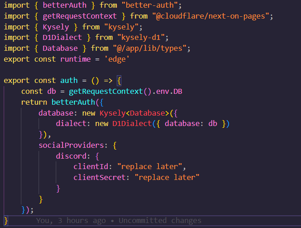Click the clientSecret "replace later" value
Viewport: 301px width, 228px height.
coord(167,177)
